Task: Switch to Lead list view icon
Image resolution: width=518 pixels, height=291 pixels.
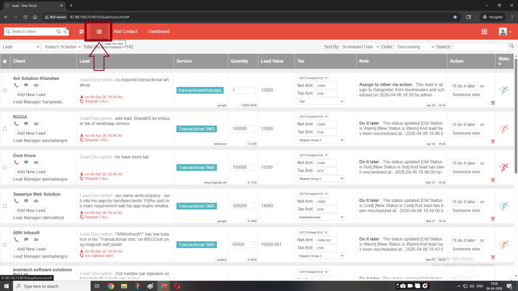Action: (x=99, y=31)
